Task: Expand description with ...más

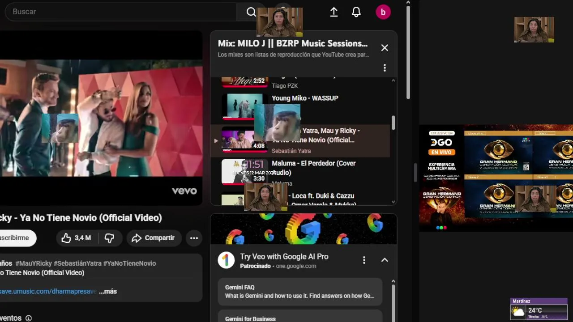Action: (x=107, y=291)
